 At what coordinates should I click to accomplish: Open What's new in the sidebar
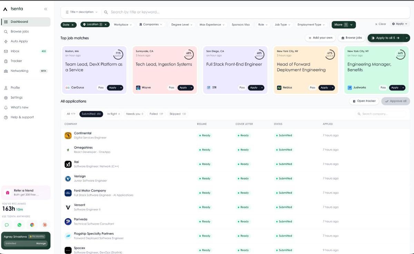[26, 107]
